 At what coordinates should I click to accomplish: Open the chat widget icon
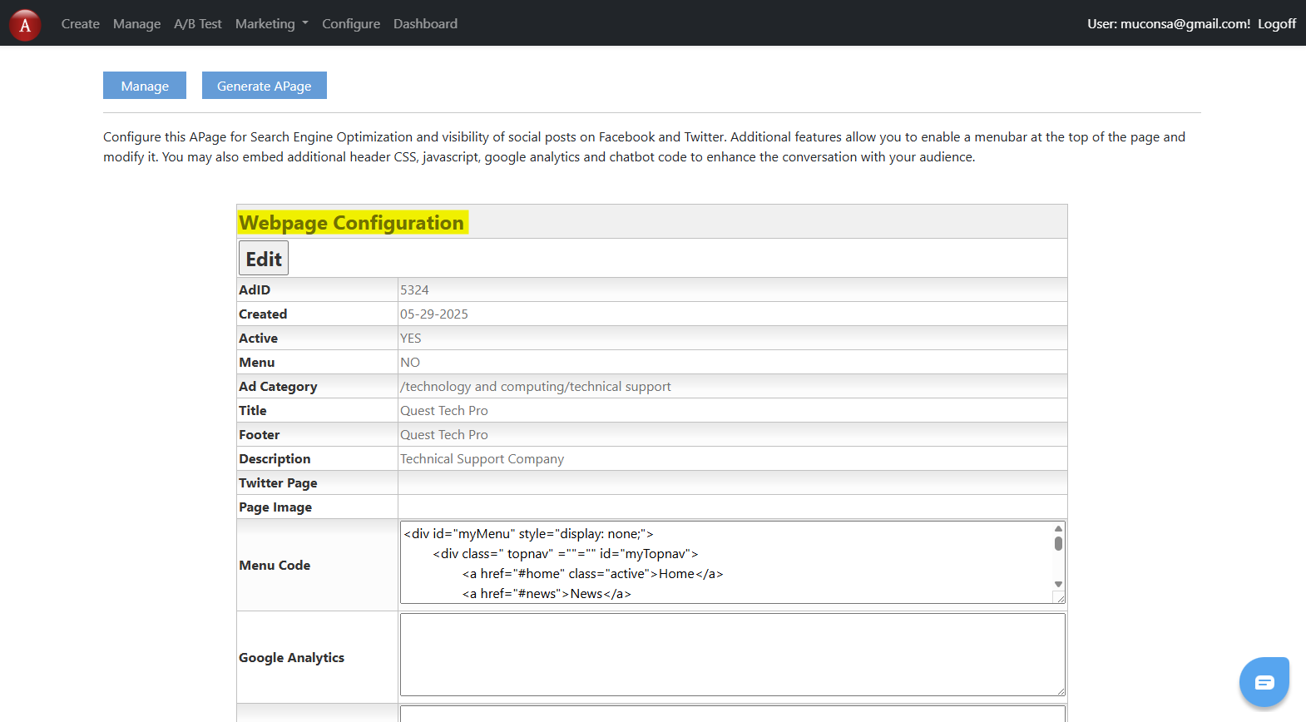click(1264, 682)
